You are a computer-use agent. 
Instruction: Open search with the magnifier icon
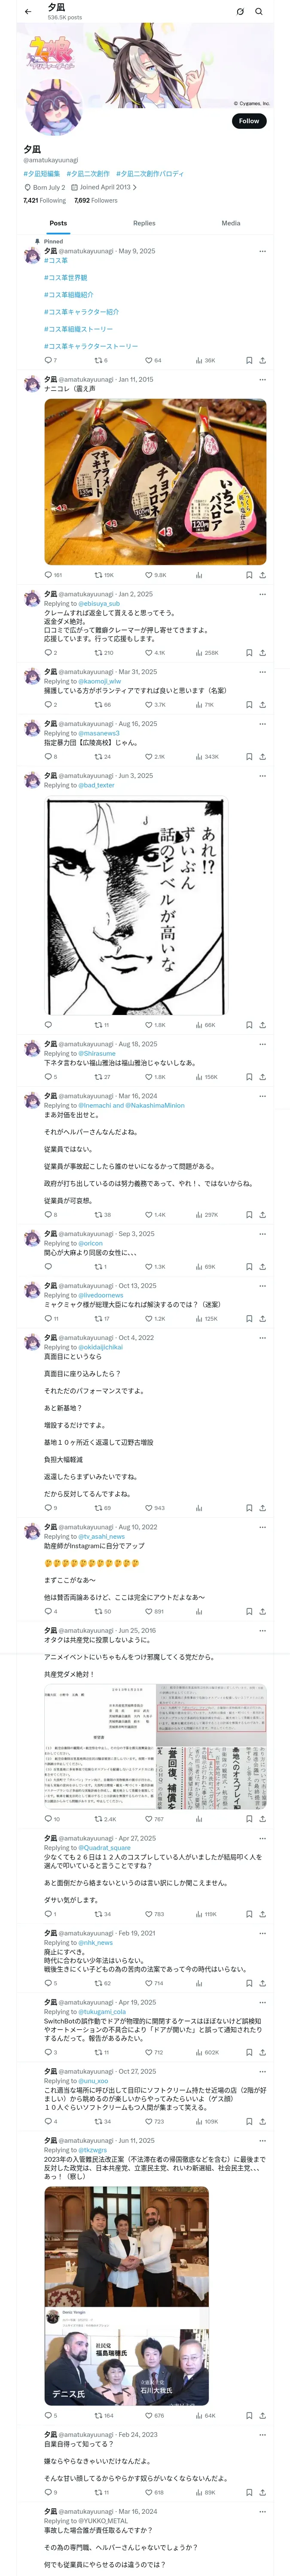pyautogui.click(x=259, y=12)
